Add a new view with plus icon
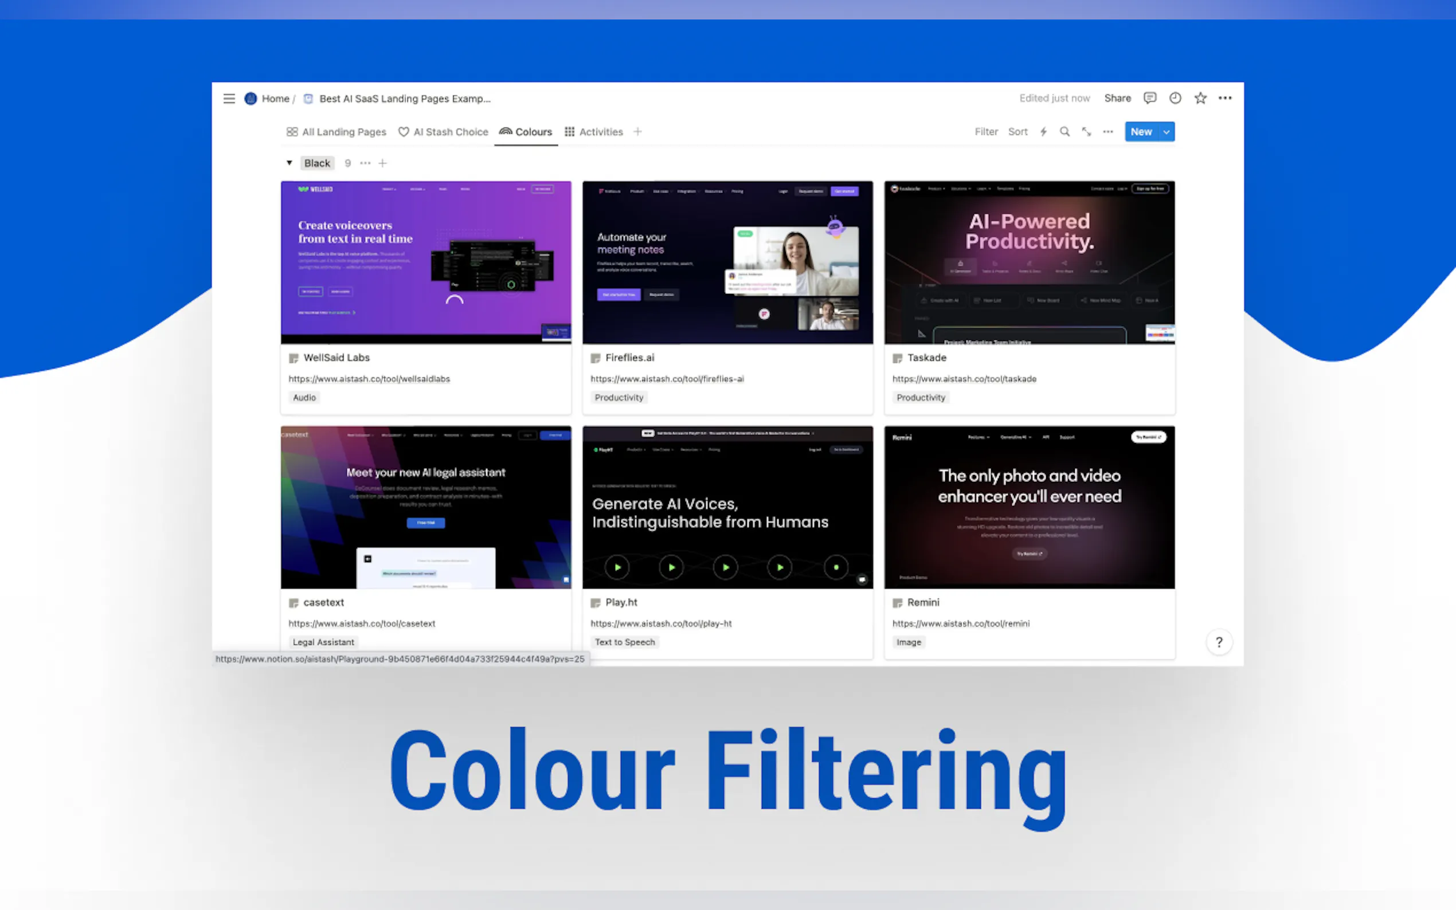This screenshot has height=910, width=1456. (x=637, y=132)
